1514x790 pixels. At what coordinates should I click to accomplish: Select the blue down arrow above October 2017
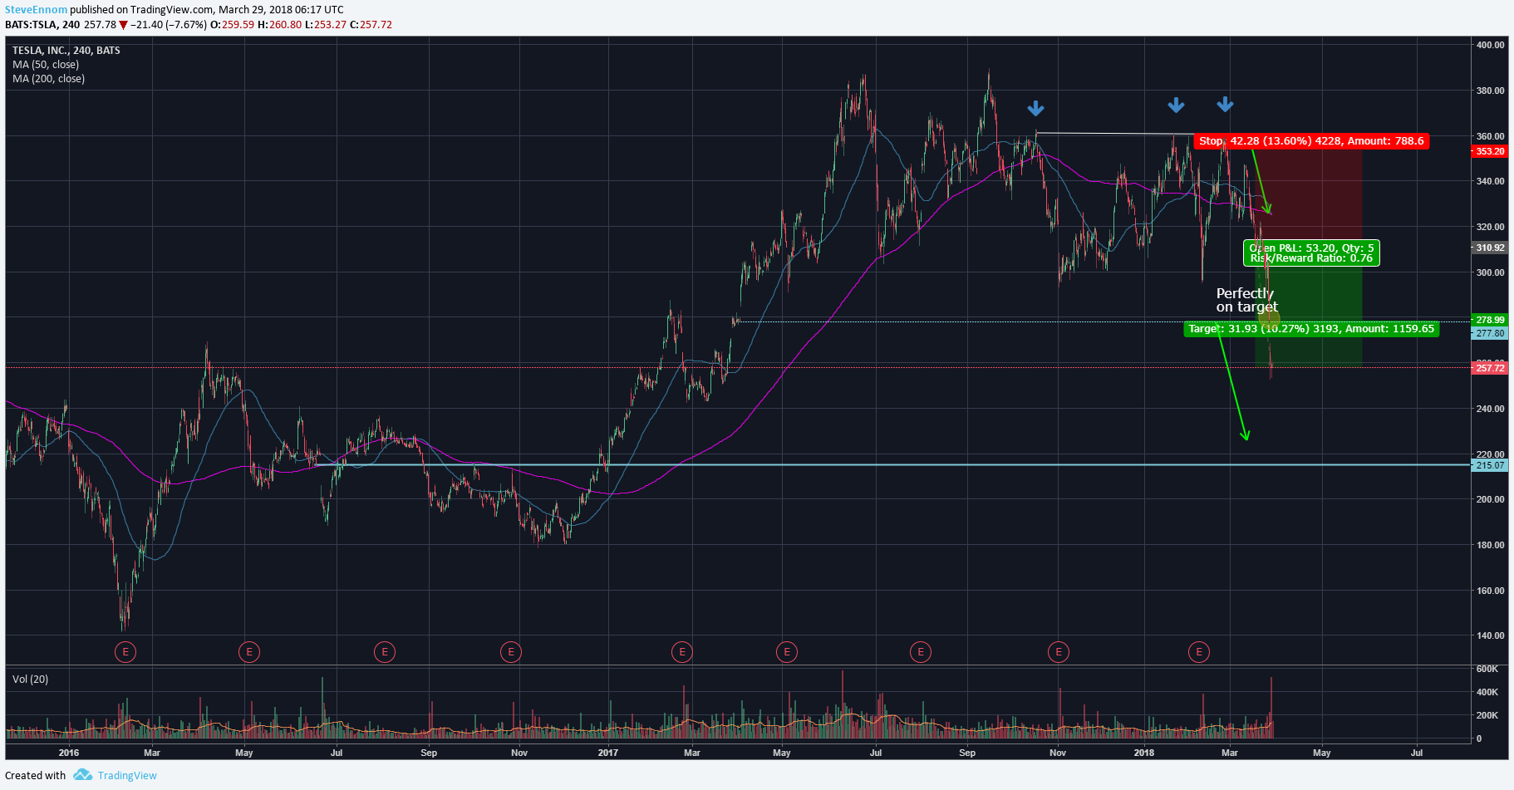[x=1035, y=108]
